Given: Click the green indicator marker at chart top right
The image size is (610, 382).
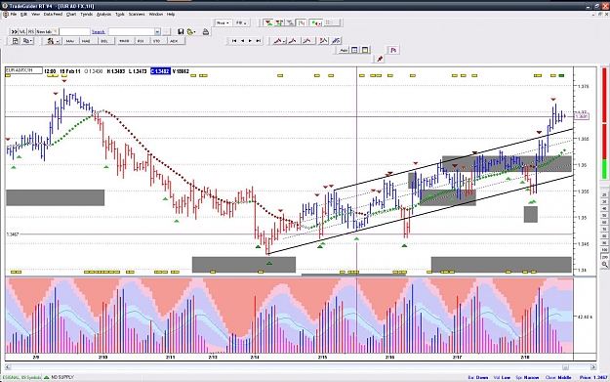Looking at the screenshot, I should [x=561, y=75].
